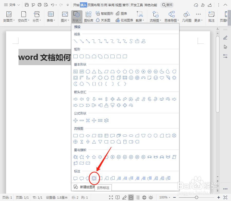Insert the cube basic shape
This screenshot has height=201, width=231.
[x=119, y=78]
